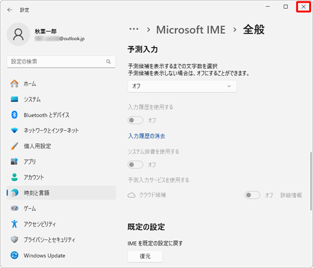Image resolution: width=313 pixels, height=268 pixels.
Task: Go to Microsoft IME breadcrumb
Action: pos(191,29)
